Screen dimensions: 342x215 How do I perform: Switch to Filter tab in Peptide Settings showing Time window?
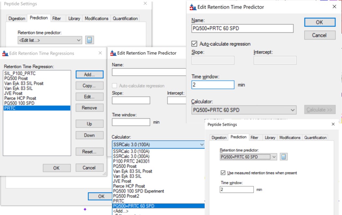point(254,137)
